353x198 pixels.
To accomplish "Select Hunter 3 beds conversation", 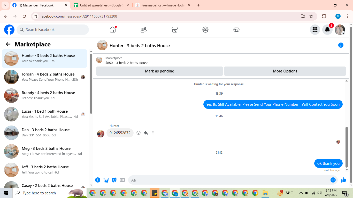I will (45, 59).
